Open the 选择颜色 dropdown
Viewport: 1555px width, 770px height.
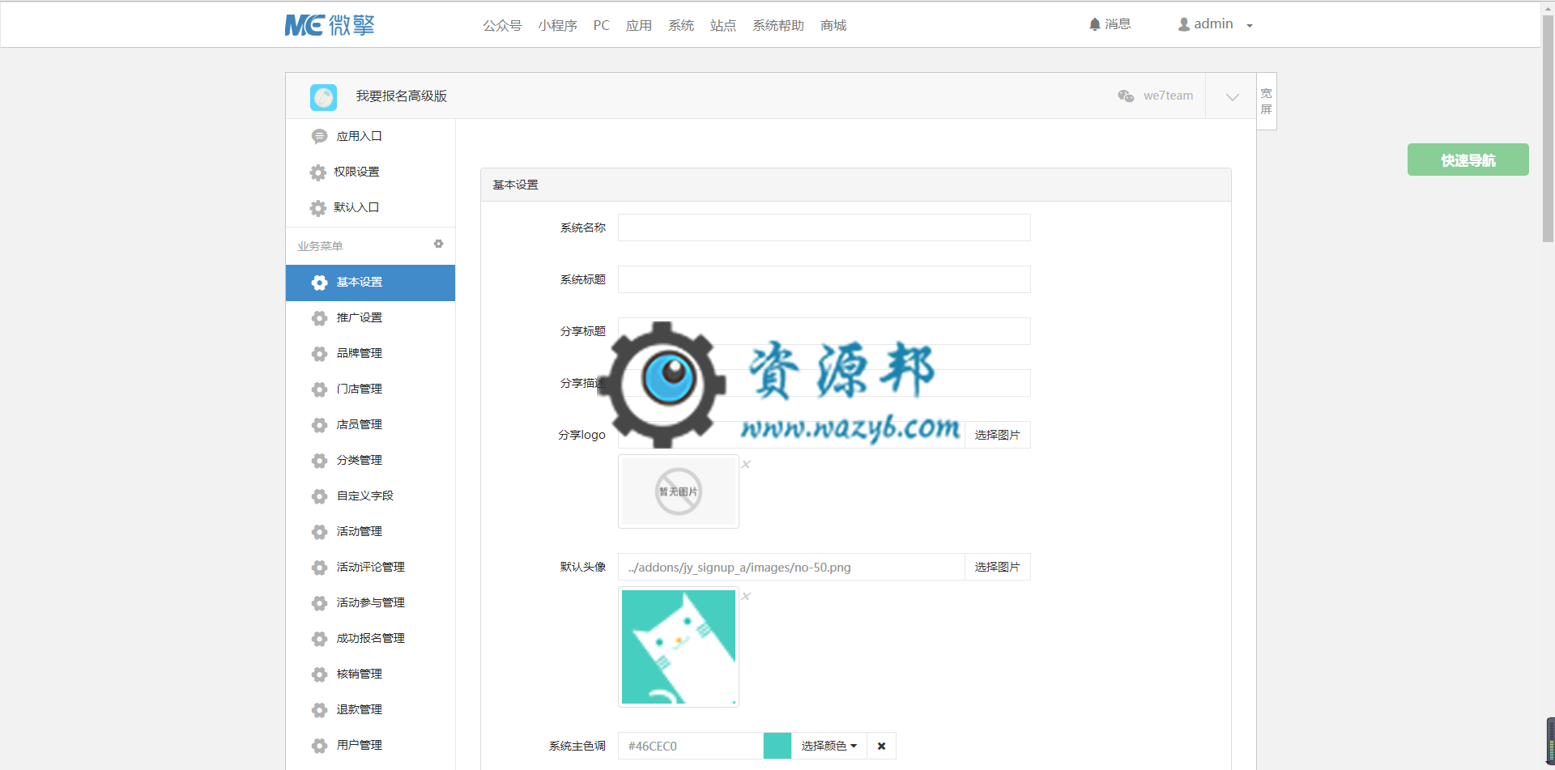[x=829, y=746]
